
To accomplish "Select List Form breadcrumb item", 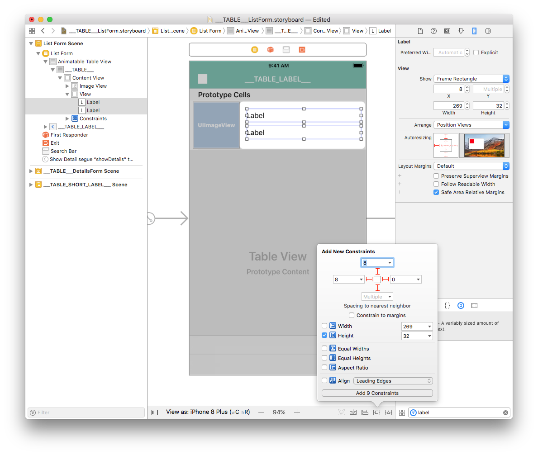I will (206, 31).
